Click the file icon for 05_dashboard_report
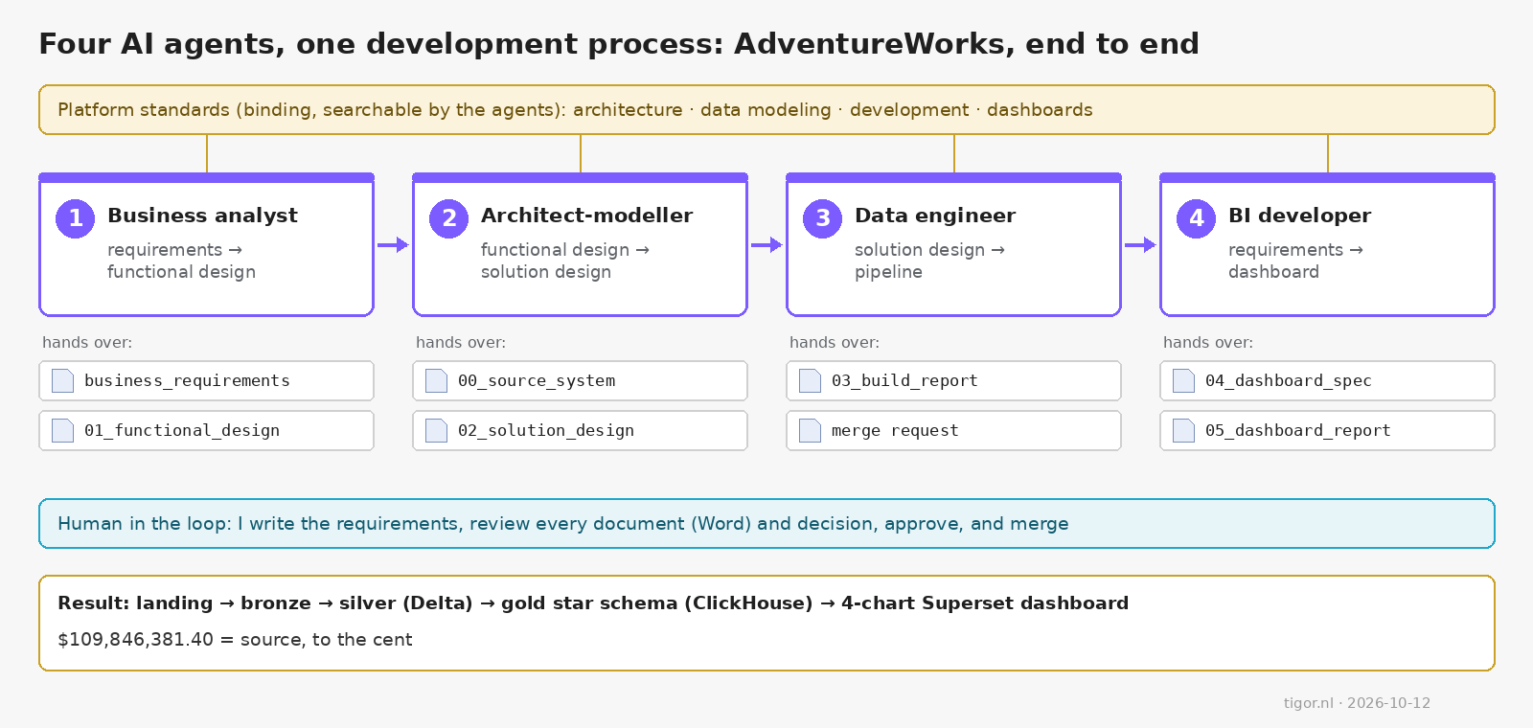This screenshot has height=728, width=1533. pos(1183,430)
